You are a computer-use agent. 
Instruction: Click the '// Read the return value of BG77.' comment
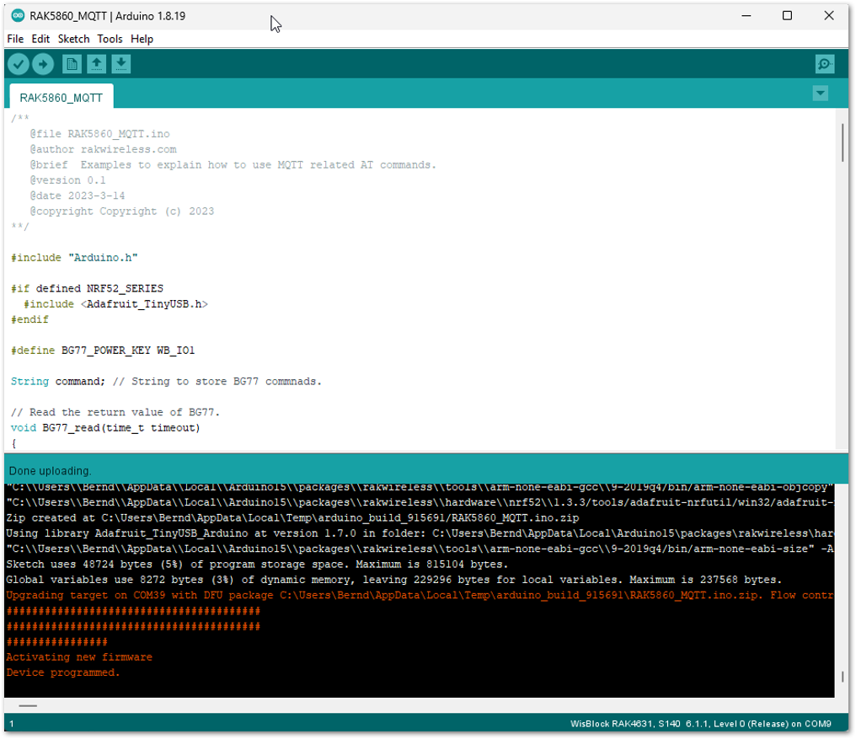[115, 412]
